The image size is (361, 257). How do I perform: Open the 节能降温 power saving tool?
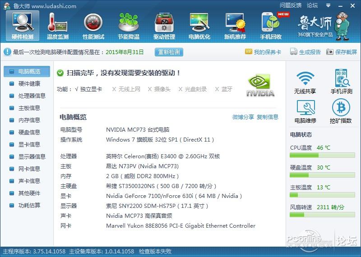129,26
